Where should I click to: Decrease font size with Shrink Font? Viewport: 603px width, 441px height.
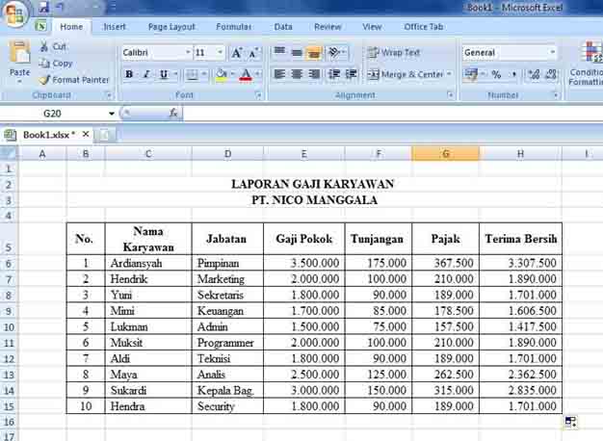[x=253, y=53]
